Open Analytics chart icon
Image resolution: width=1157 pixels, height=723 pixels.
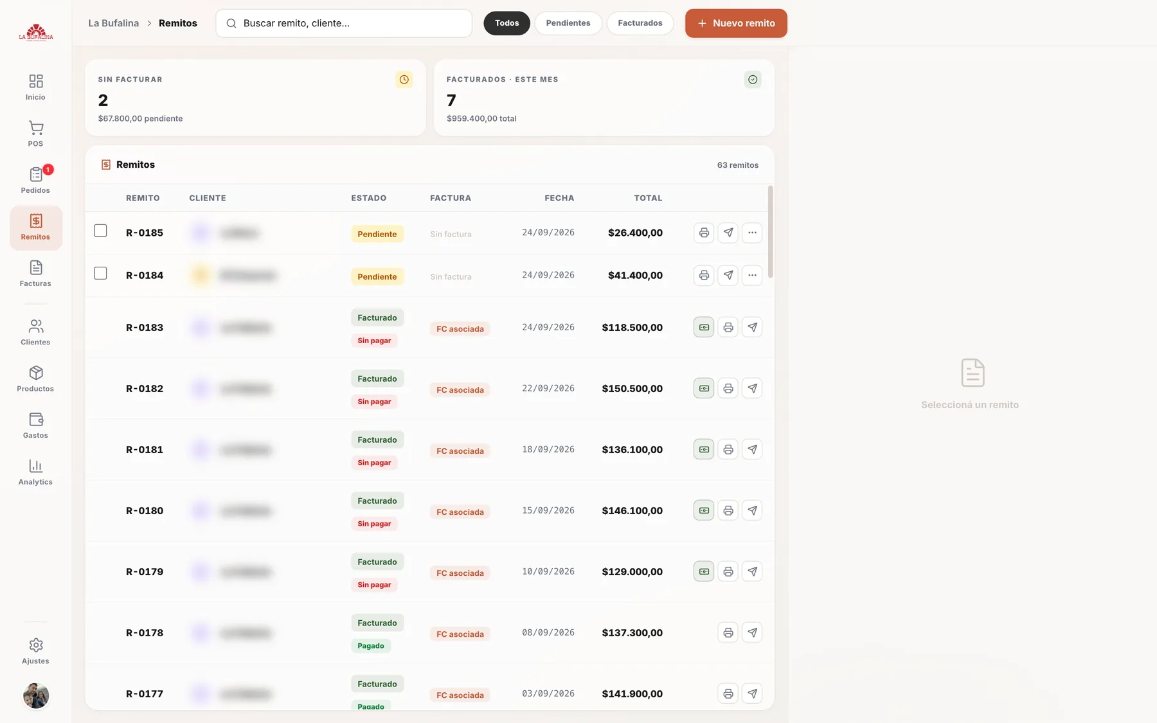[36, 466]
